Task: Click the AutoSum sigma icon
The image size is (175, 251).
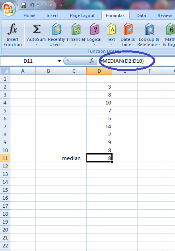Action: coord(36,29)
